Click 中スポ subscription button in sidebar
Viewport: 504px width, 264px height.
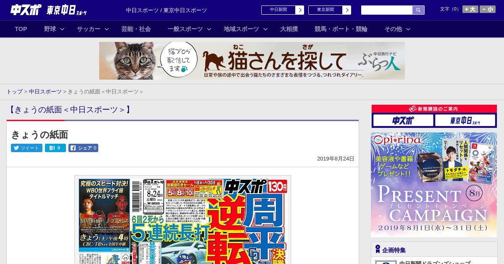point(403,121)
